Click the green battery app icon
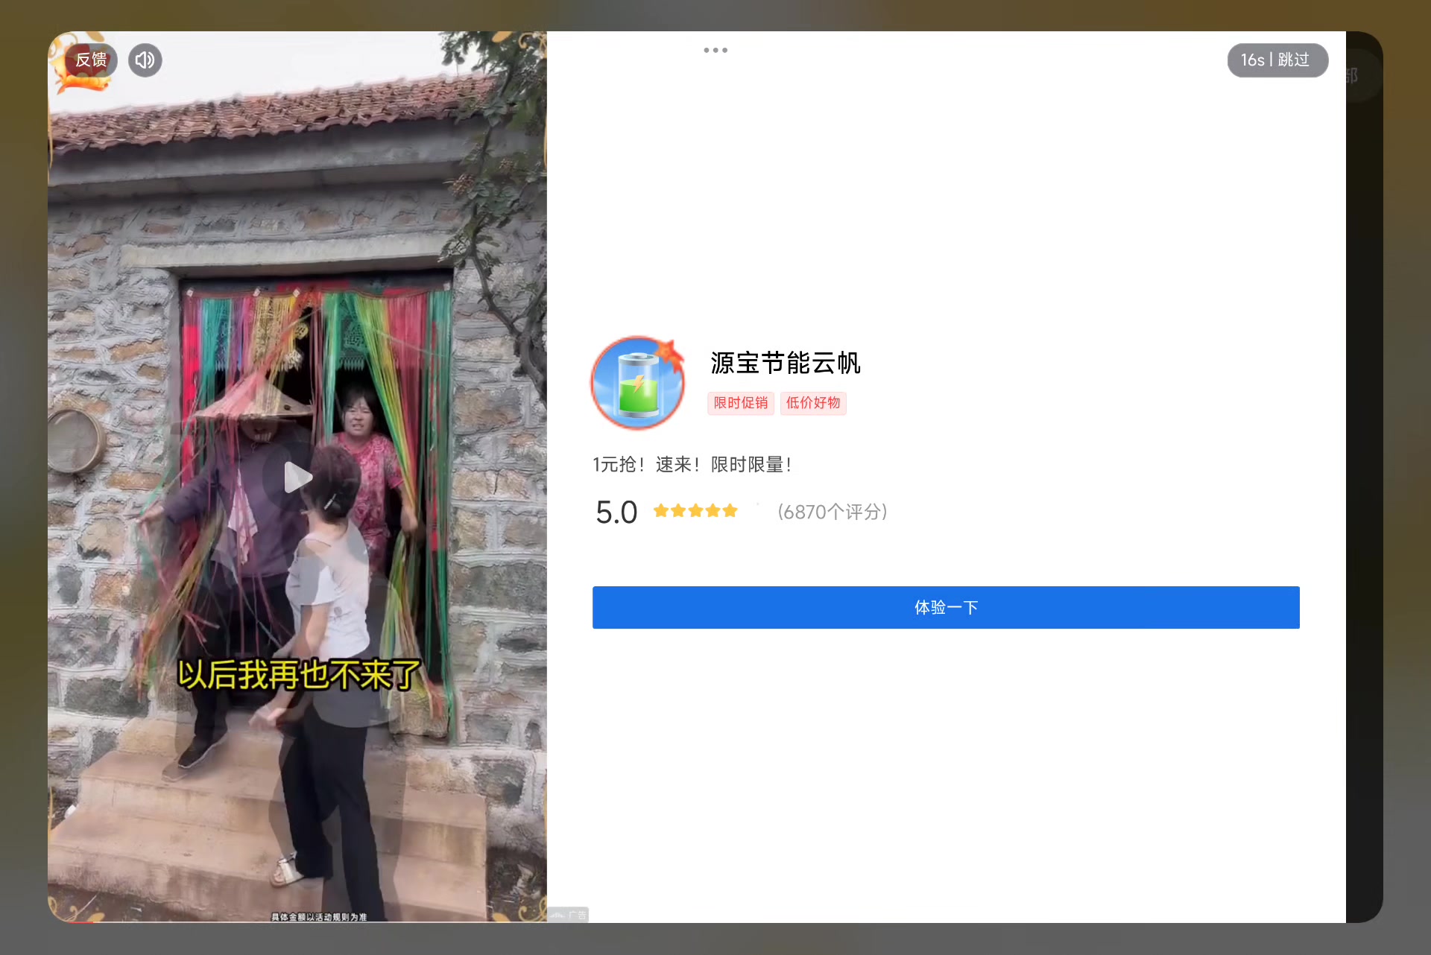This screenshot has width=1431, height=955. tap(637, 383)
